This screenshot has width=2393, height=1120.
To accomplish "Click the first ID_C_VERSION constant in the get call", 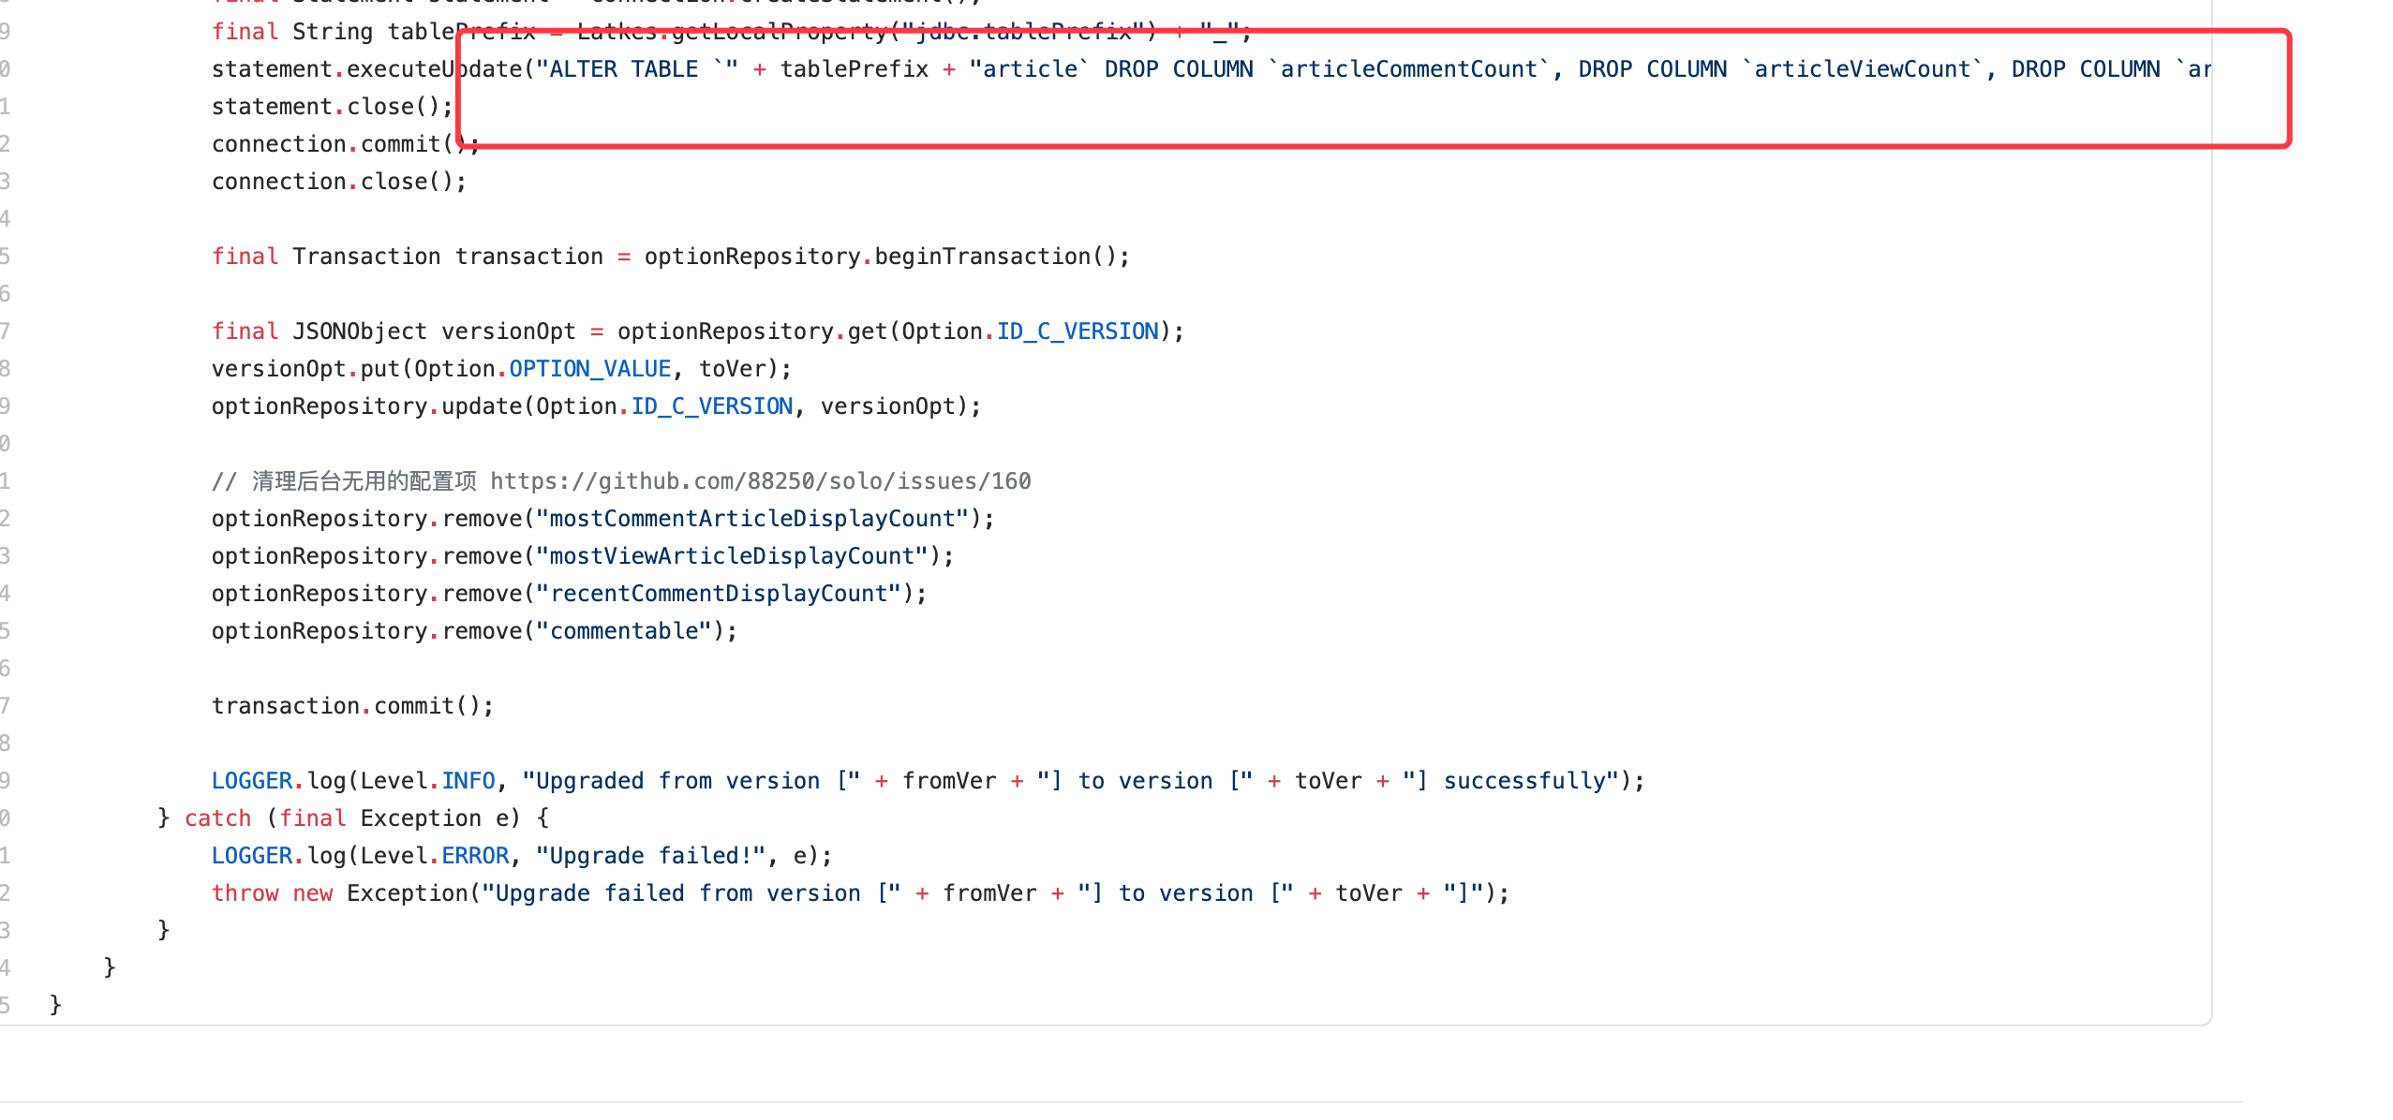I will pyautogui.click(x=1077, y=332).
